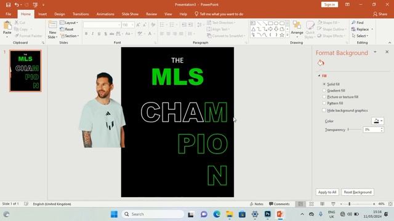
Task: Start slide show from status bar
Action: pyautogui.click(x=333, y=204)
